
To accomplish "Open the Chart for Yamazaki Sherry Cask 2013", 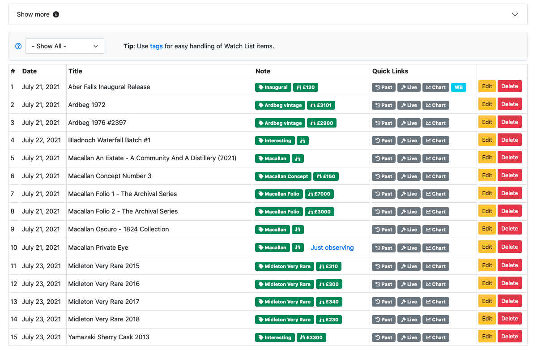I will [x=435, y=337].
